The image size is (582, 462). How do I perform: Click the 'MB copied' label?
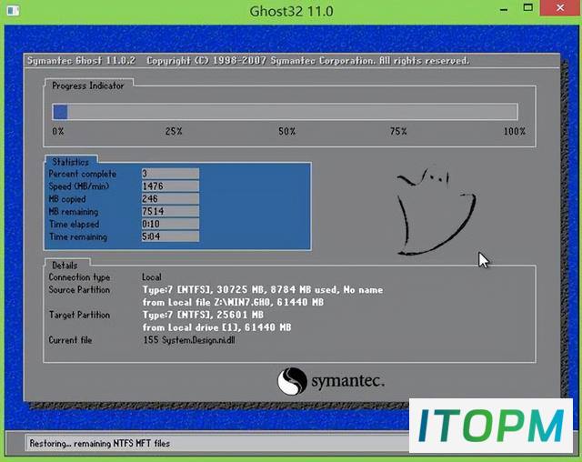click(67, 199)
